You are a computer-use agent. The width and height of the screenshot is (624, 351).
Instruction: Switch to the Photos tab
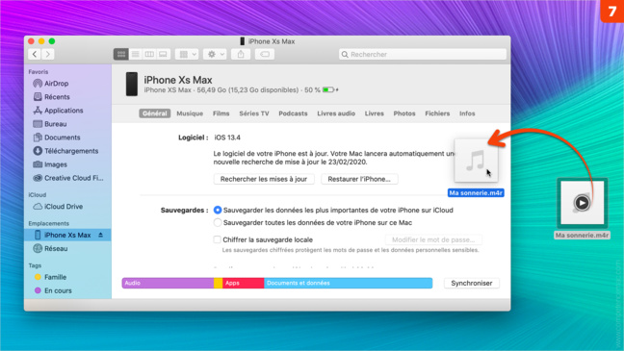tap(404, 113)
